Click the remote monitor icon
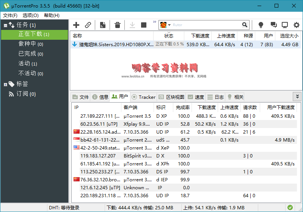 click(285, 25)
